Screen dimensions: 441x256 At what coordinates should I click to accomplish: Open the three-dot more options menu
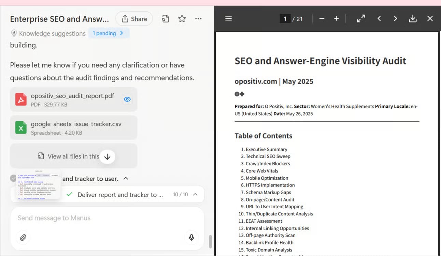pos(198,19)
